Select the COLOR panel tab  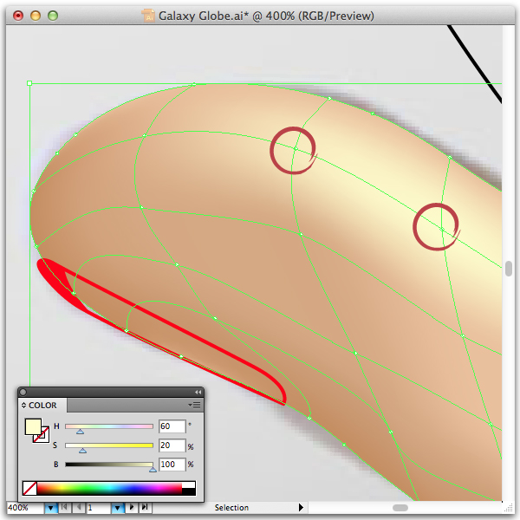42,406
